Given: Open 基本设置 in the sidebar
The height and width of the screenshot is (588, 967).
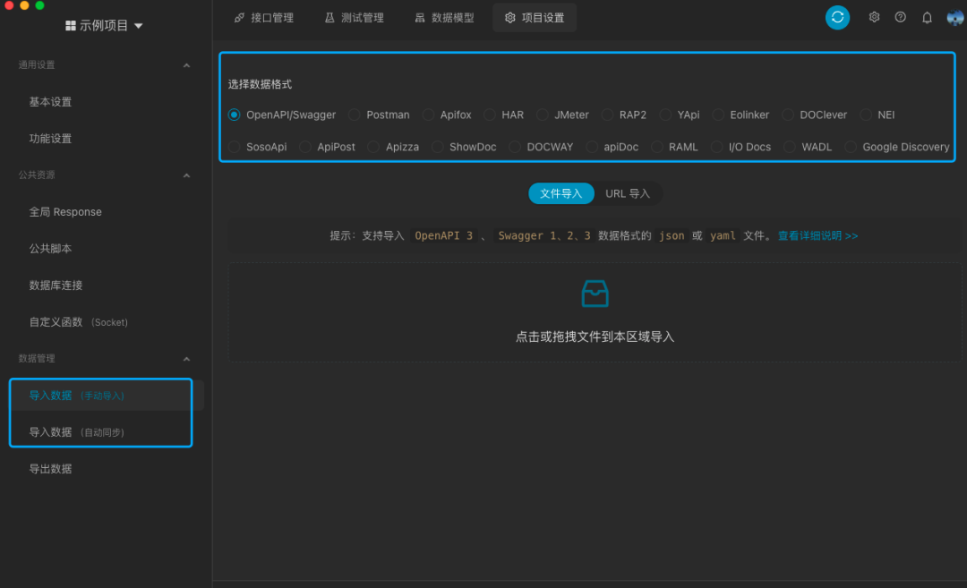Looking at the screenshot, I should [50, 102].
